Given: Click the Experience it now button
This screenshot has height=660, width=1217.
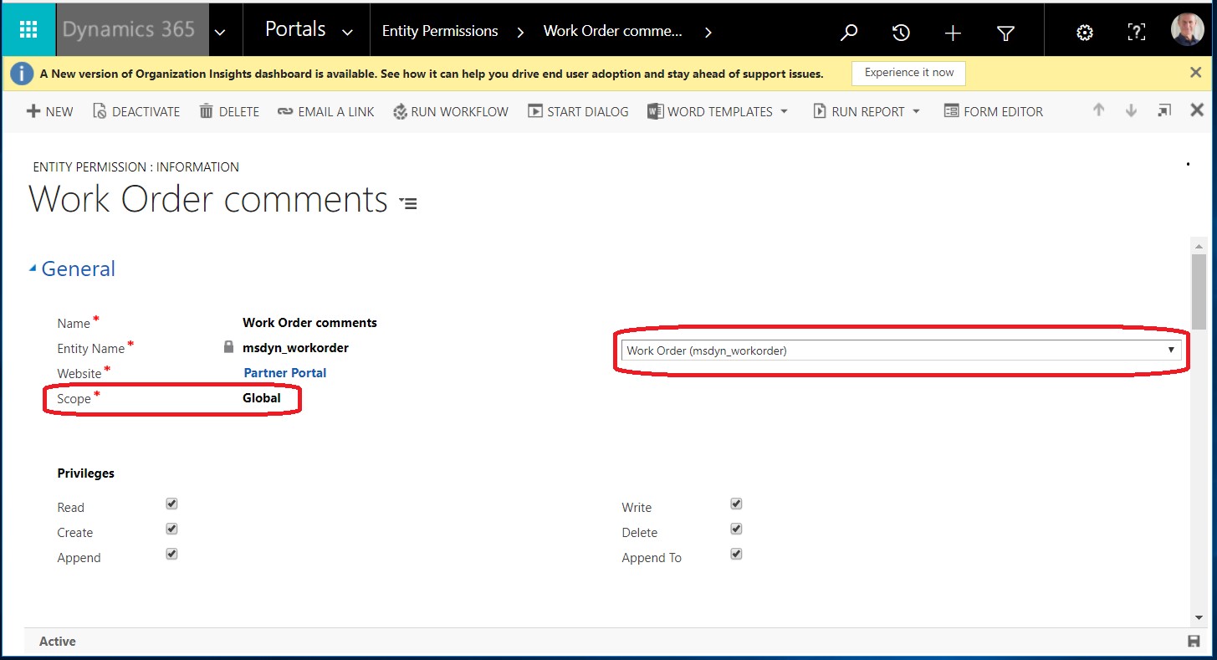Looking at the screenshot, I should coord(908,73).
